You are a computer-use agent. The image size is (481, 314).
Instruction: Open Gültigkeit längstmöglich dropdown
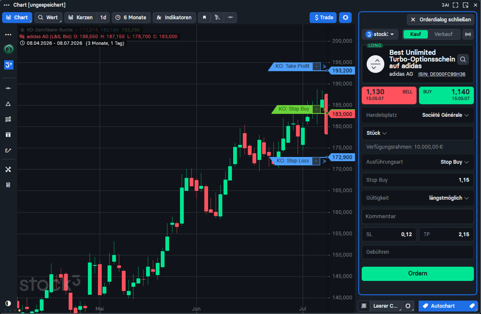pyautogui.click(x=418, y=198)
